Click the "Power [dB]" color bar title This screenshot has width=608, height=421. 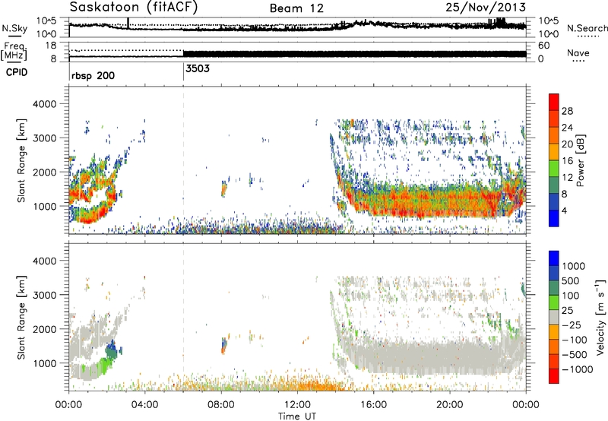tap(580, 160)
